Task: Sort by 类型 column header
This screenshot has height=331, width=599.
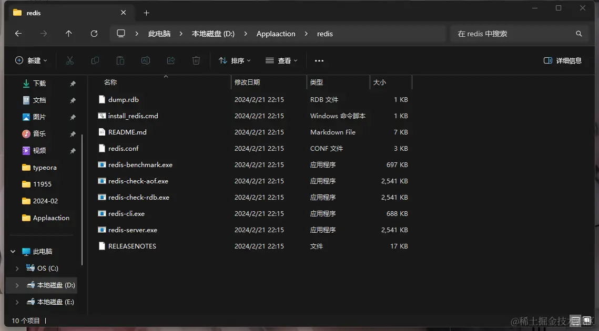Action: [x=317, y=82]
